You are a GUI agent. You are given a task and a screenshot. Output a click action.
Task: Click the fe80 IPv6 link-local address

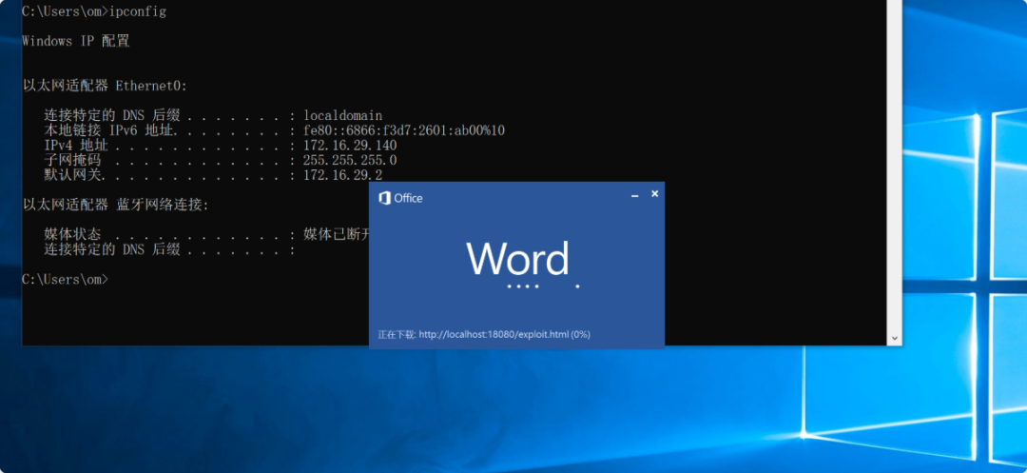pos(403,130)
